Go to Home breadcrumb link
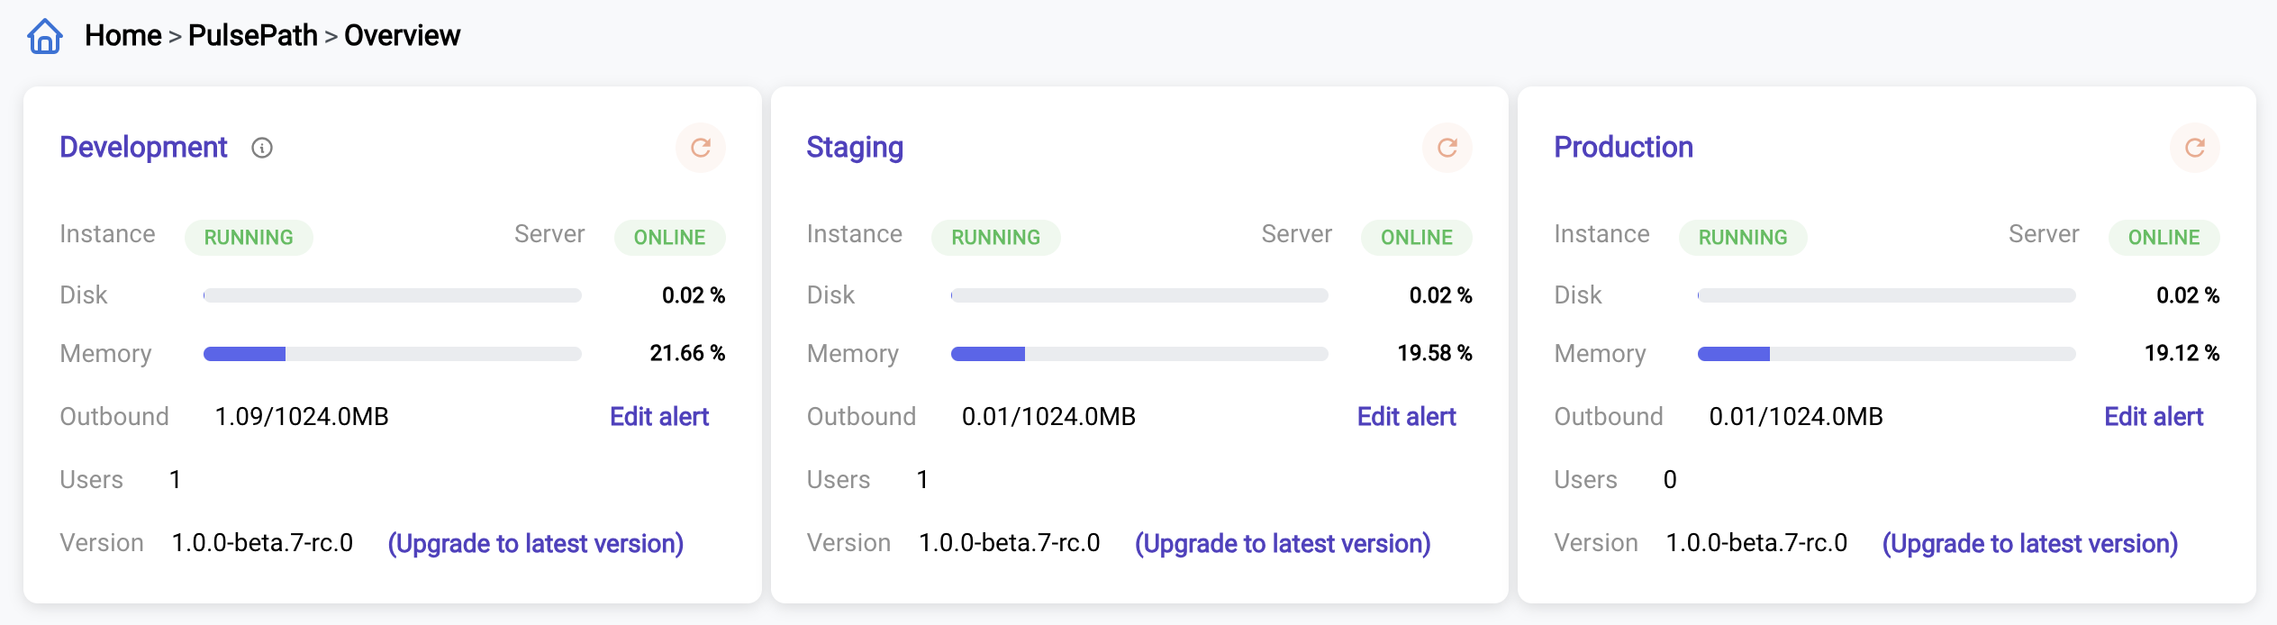Image resolution: width=2277 pixels, height=625 pixels. click(123, 35)
